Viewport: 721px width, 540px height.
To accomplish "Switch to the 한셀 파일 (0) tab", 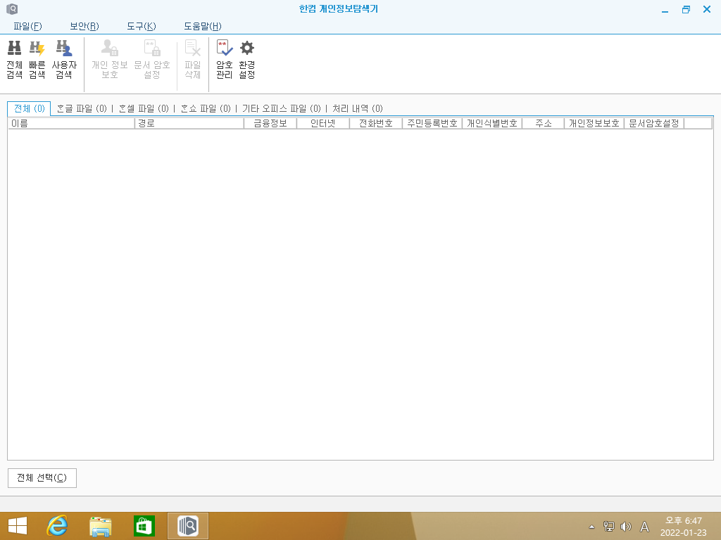I will pos(144,108).
